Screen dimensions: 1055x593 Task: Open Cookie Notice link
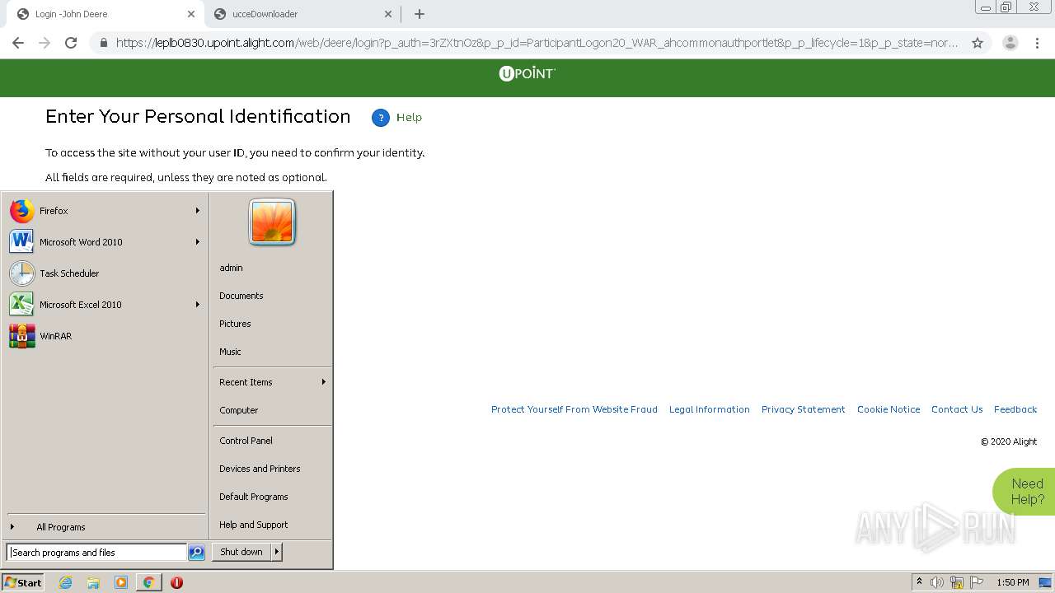point(889,409)
